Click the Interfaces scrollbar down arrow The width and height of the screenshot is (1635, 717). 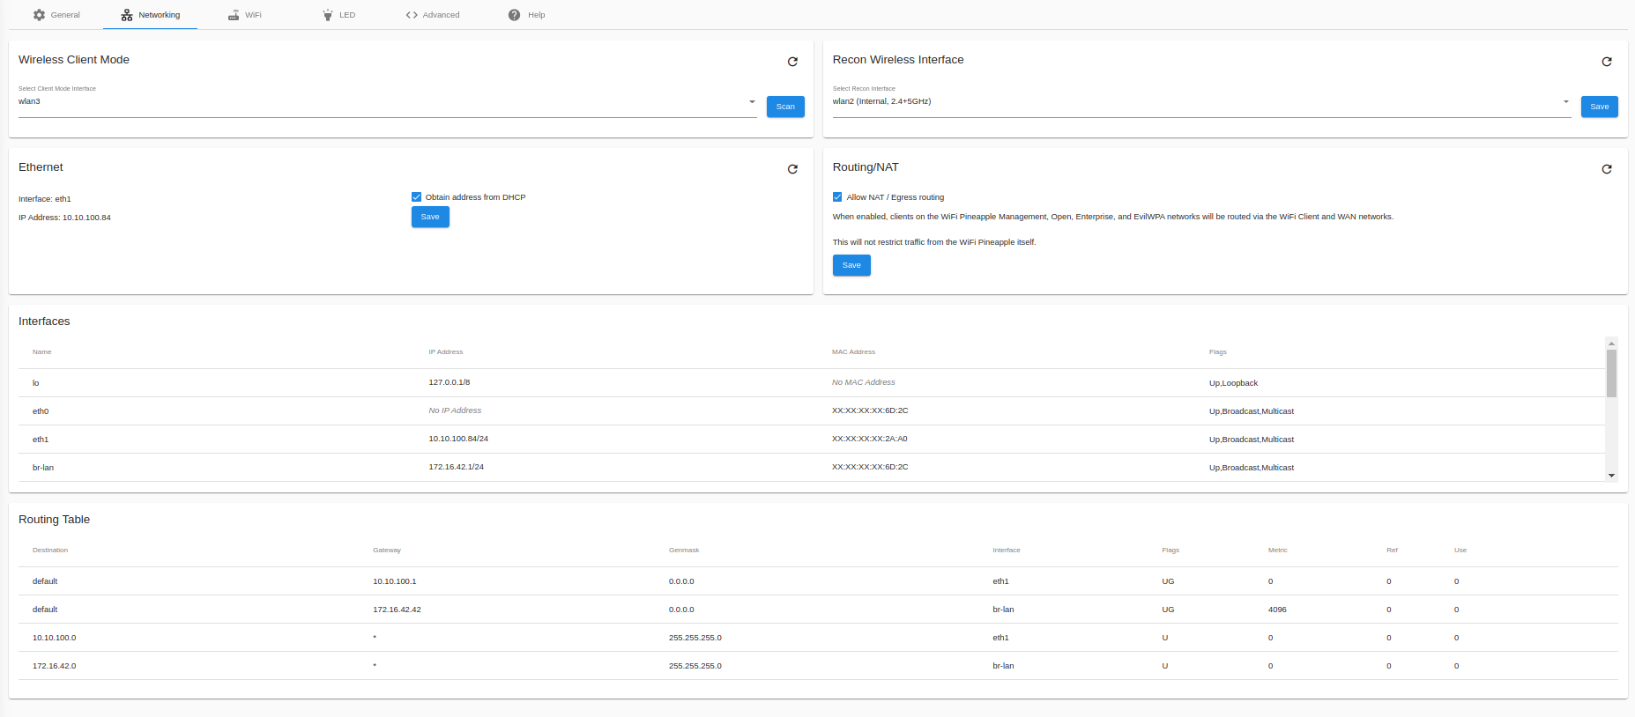1611,476
